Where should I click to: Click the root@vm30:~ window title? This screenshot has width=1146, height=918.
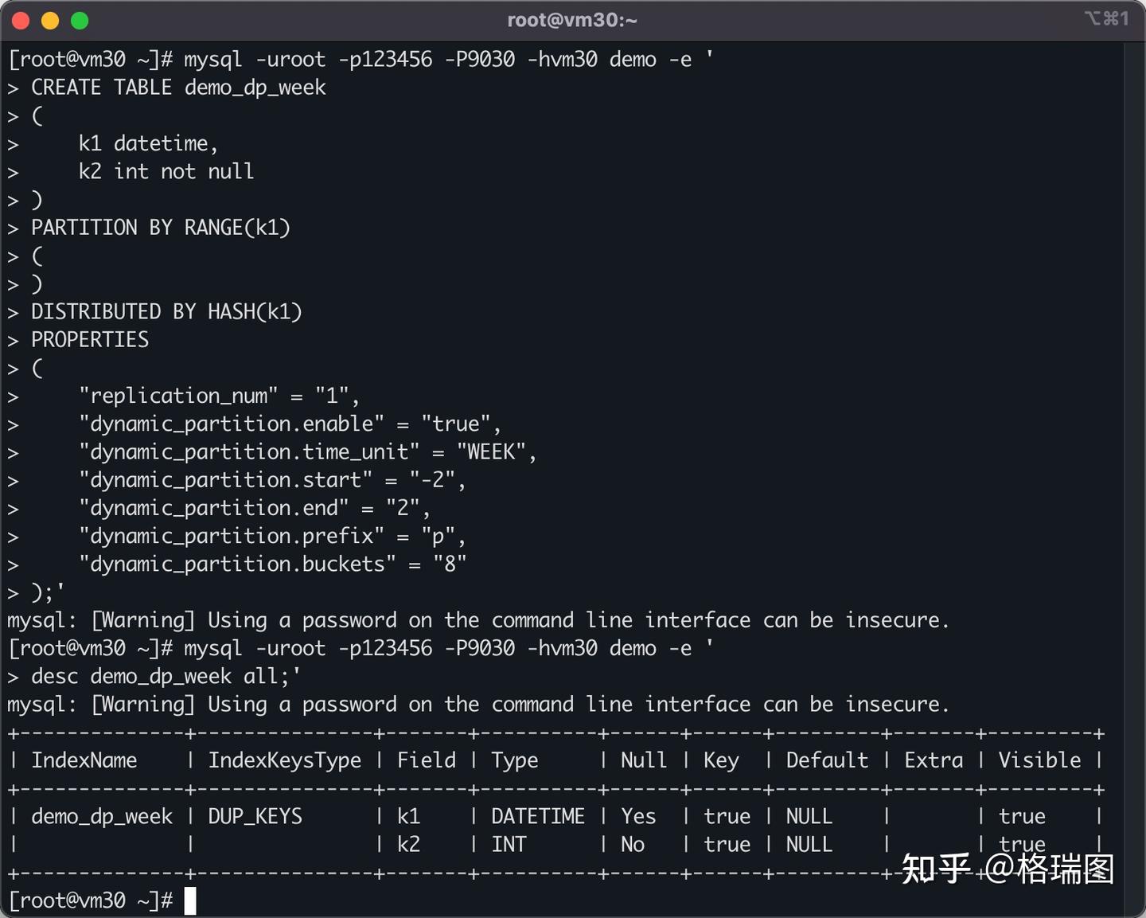pos(572,21)
